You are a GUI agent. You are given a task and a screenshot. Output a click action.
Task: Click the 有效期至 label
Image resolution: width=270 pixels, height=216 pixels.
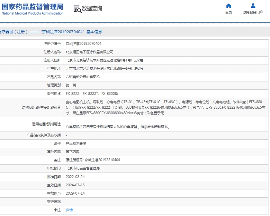[54, 193]
